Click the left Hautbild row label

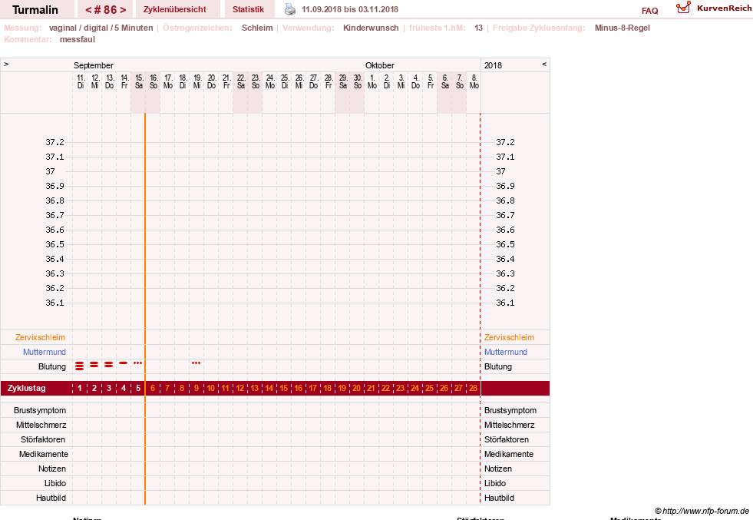[x=51, y=498]
